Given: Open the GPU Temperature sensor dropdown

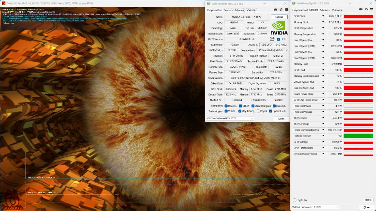Looking at the screenshot, I should coord(323,28).
